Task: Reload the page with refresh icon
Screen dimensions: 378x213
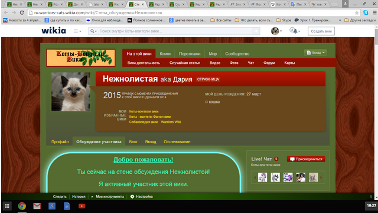Action: 22,12
